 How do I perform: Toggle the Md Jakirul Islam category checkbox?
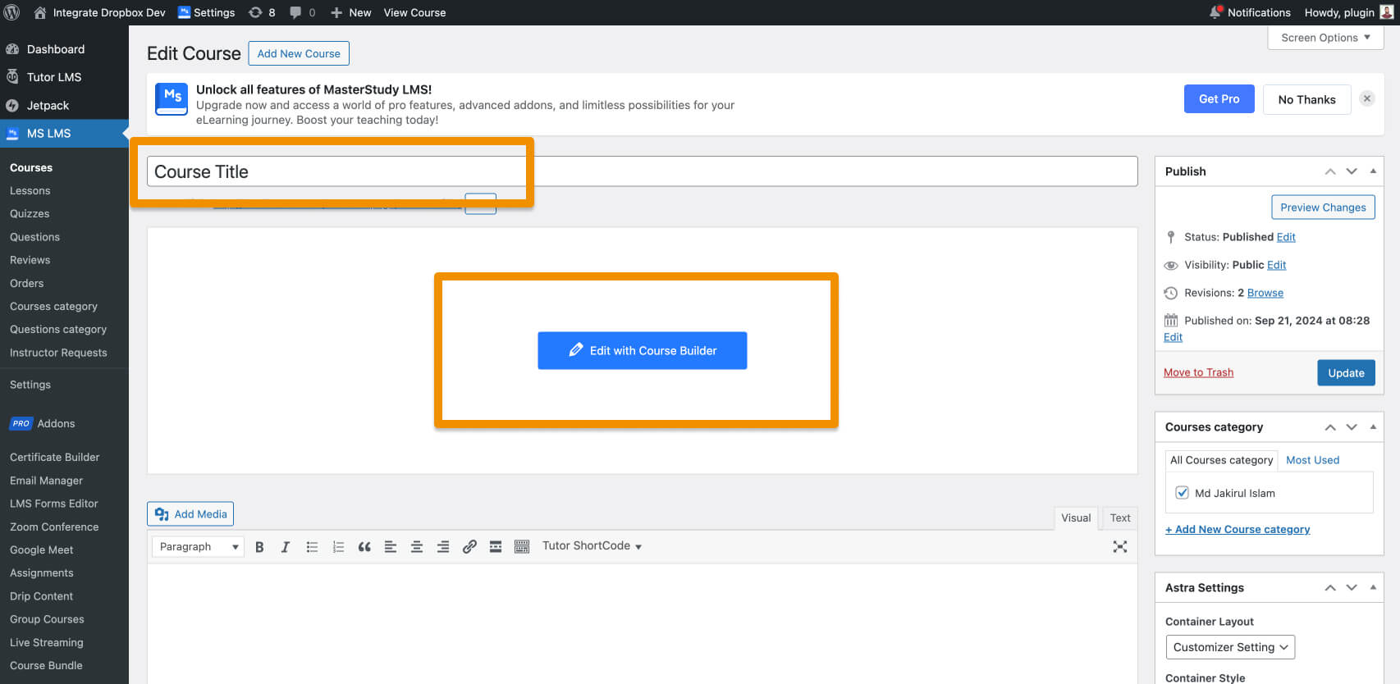[x=1183, y=493]
